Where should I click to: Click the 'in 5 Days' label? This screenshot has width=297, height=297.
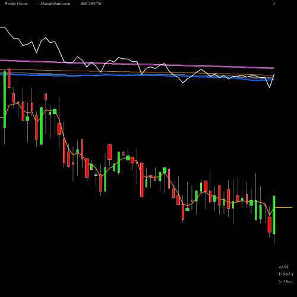click(285, 282)
